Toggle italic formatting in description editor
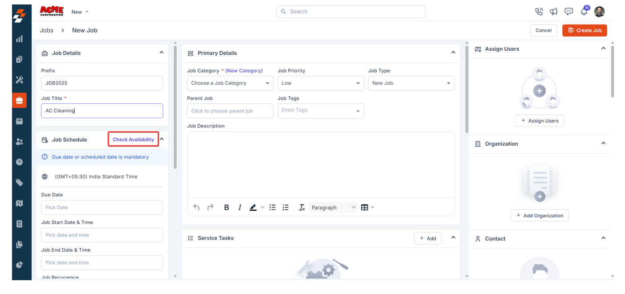The height and width of the screenshot is (294, 625). (x=240, y=207)
